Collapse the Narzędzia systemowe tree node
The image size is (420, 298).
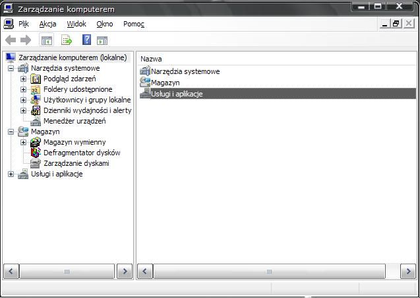11,68
